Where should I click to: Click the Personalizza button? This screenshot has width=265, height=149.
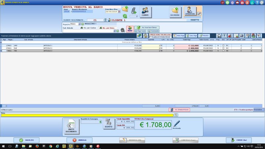[259, 110]
